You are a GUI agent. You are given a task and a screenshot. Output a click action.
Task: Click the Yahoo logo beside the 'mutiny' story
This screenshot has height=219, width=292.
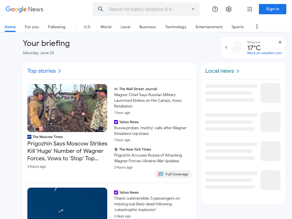(116, 122)
